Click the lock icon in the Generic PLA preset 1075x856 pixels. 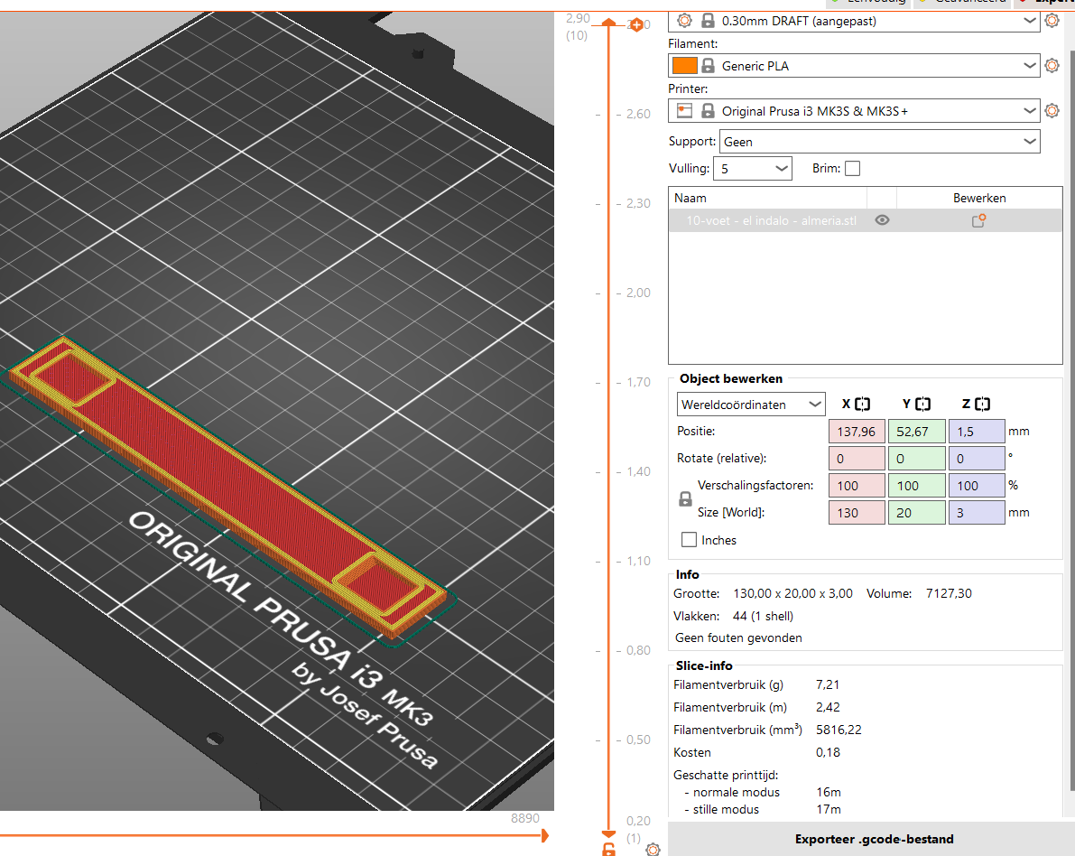[x=709, y=66]
